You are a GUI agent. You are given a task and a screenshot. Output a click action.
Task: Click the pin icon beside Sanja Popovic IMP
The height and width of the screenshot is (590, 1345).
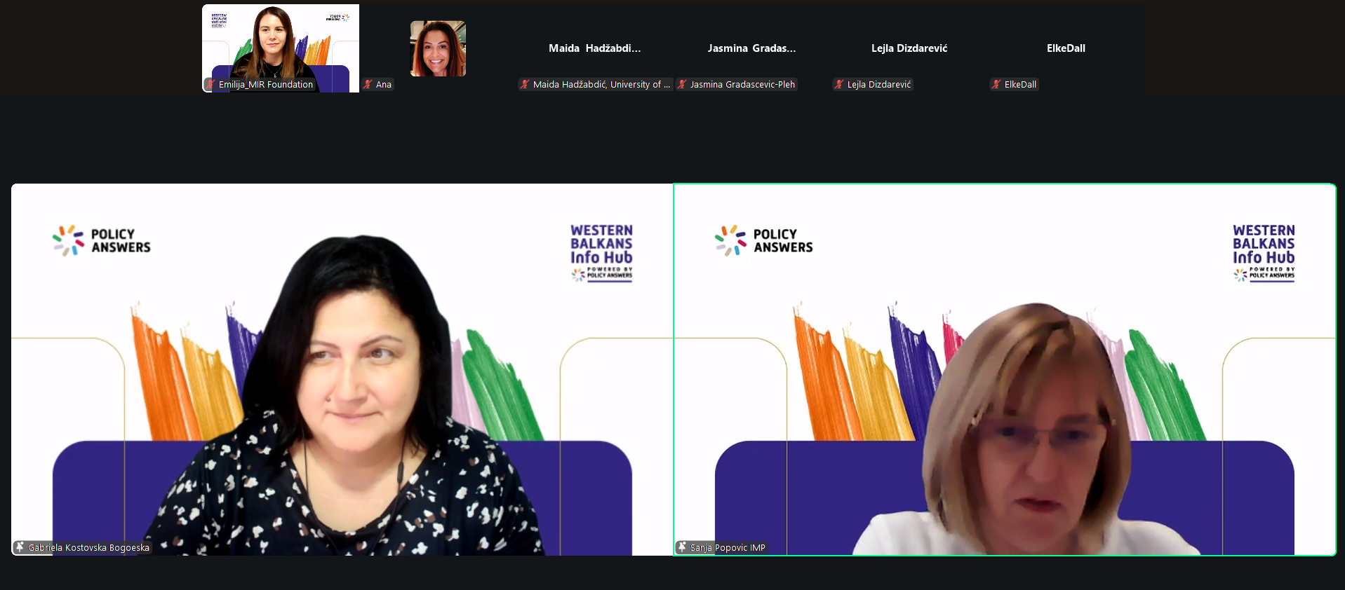coord(682,547)
